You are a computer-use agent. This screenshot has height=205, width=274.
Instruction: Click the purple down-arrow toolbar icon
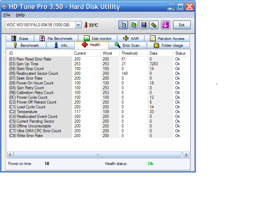click(165, 25)
